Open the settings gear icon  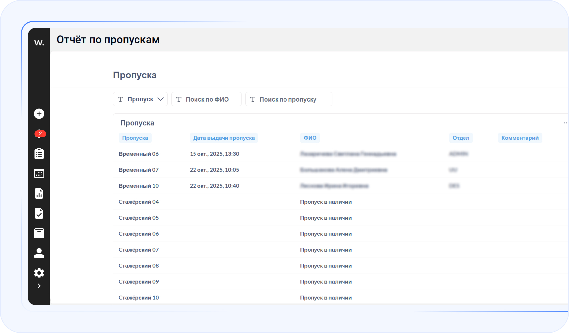point(39,273)
